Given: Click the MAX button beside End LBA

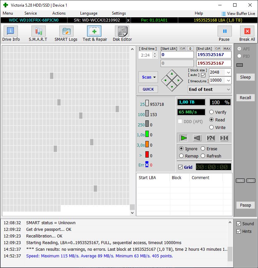Looking at the screenshot, I should coord(227,48).
